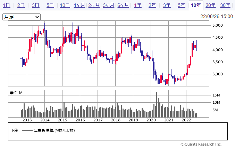Click the 単位: M volume unit label
The image size is (235, 148).
(16, 93)
